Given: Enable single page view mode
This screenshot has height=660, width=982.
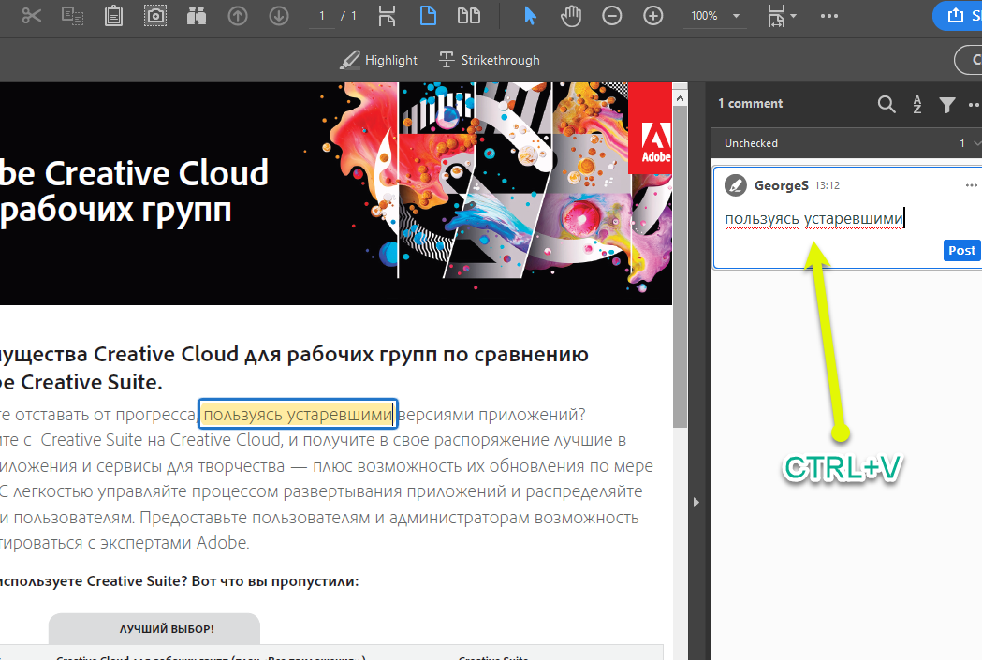Looking at the screenshot, I should (428, 16).
